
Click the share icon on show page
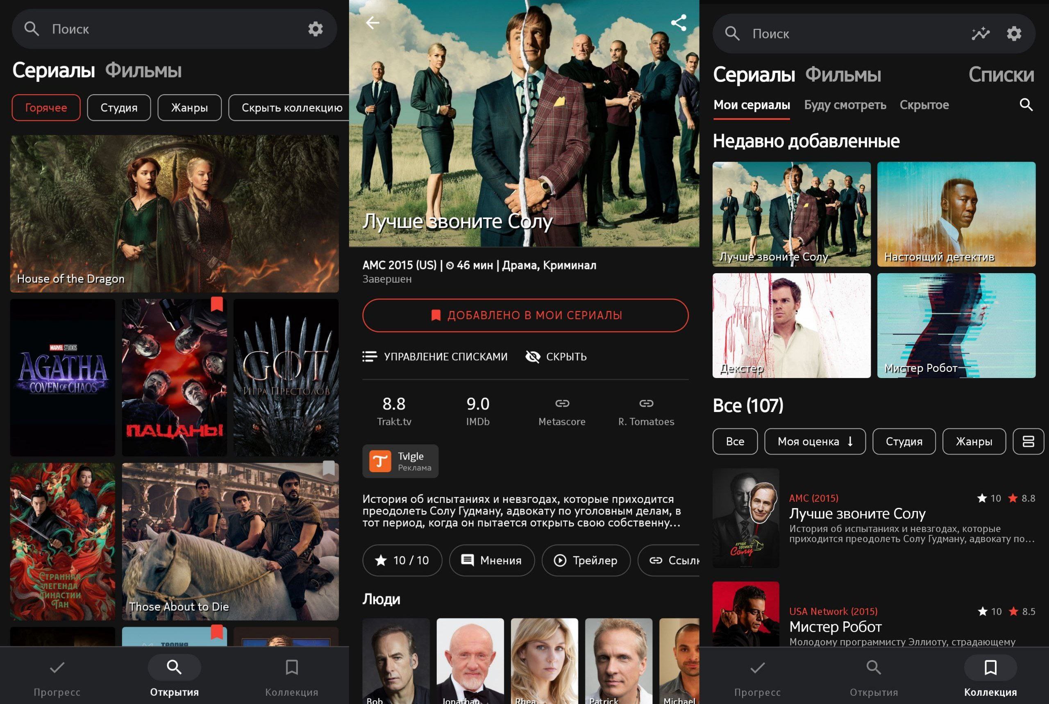[679, 23]
